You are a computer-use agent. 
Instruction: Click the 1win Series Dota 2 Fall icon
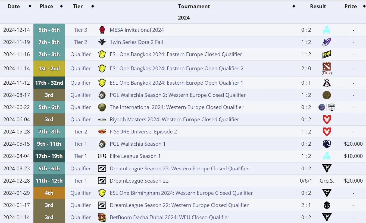[x=102, y=42]
